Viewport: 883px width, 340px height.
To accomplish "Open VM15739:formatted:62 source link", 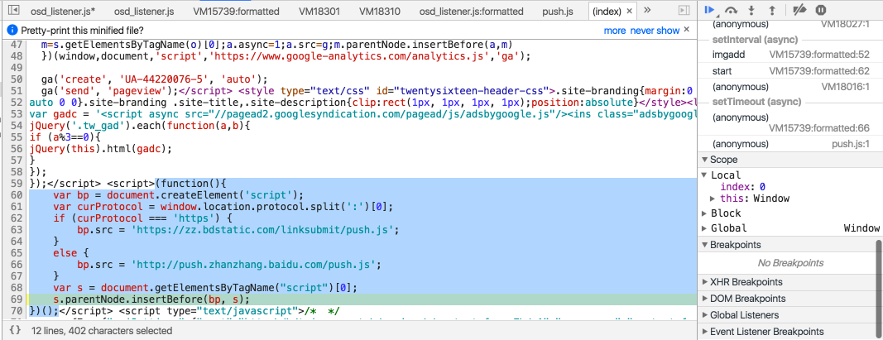I will click(x=819, y=71).
